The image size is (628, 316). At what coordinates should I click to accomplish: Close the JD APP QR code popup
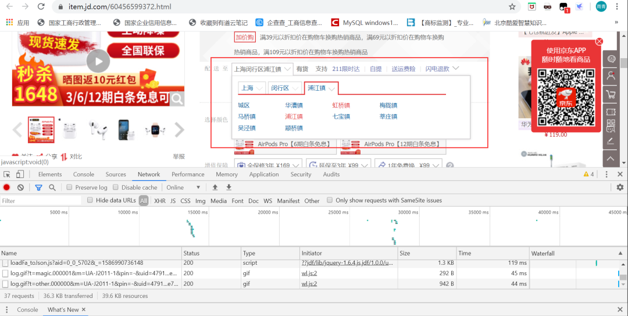(x=599, y=41)
